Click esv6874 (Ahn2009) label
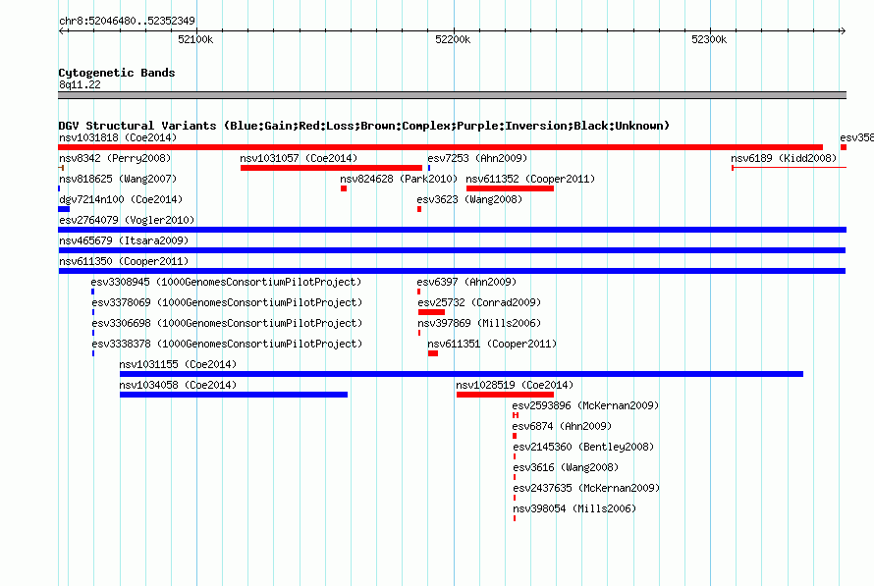The image size is (874, 586). coord(562,426)
